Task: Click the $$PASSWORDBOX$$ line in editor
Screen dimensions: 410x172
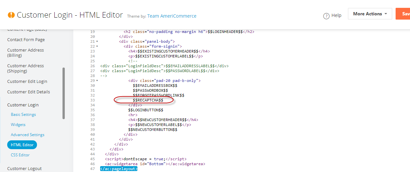Action: (x=150, y=90)
